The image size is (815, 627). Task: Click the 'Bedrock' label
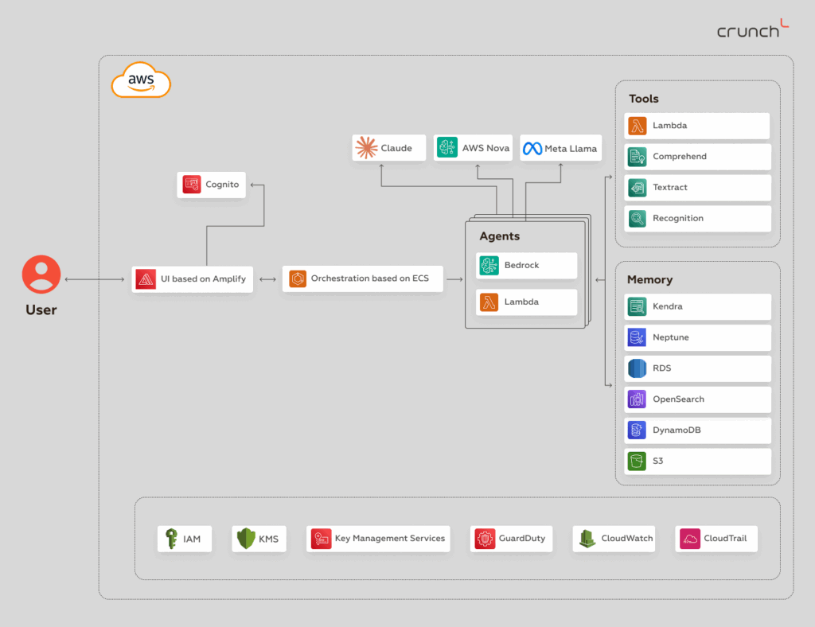[x=521, y=265]
